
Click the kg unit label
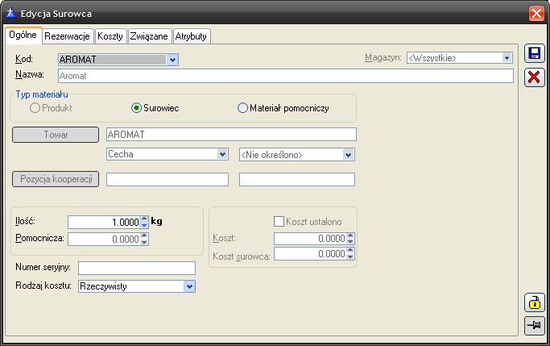(x=156, y=221)
